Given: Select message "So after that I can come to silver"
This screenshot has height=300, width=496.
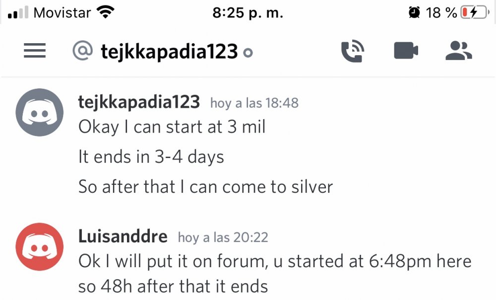Looking at the screenshot, I should [205, 187].
